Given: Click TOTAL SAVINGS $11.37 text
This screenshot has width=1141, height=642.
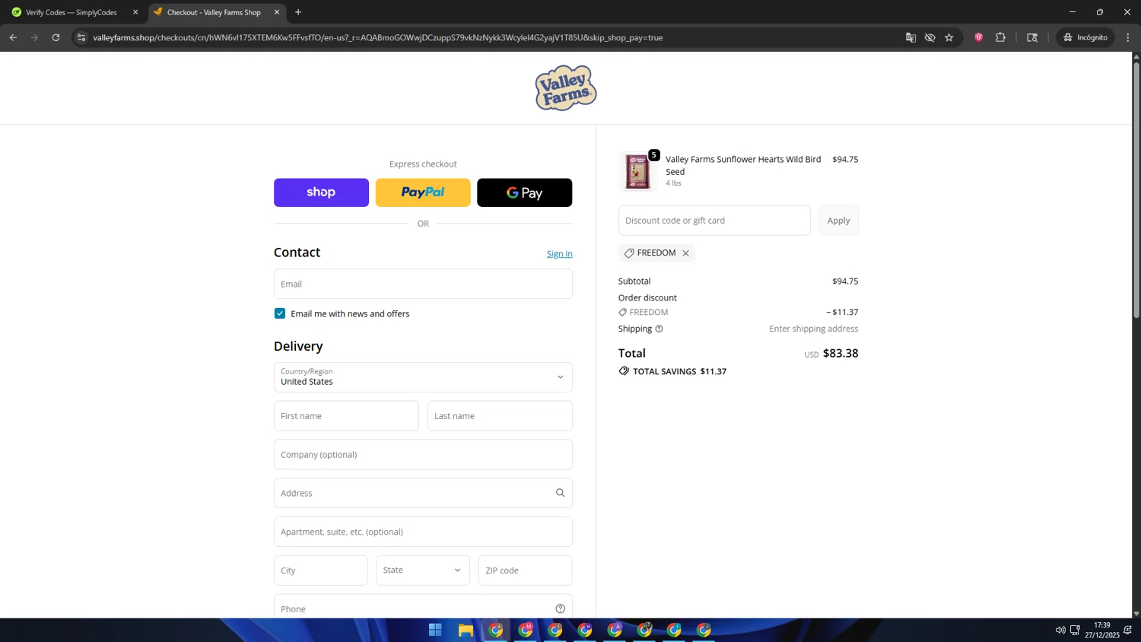Looking at the screenshot, I should click(x=679, y=371).
